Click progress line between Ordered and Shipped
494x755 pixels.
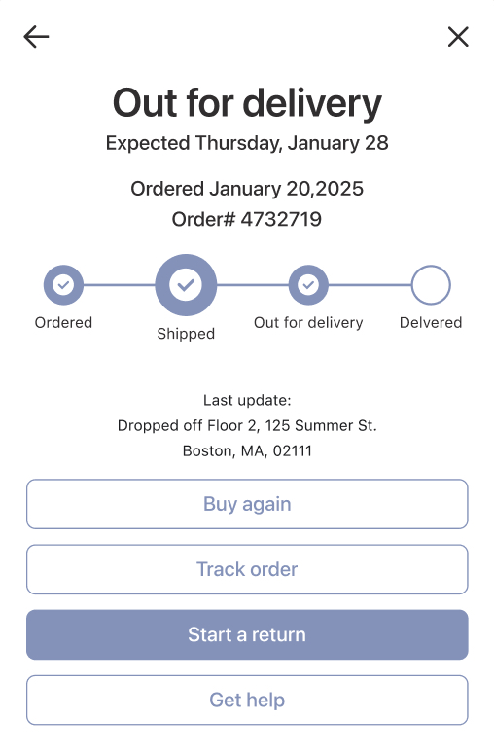tap(120, 285)
